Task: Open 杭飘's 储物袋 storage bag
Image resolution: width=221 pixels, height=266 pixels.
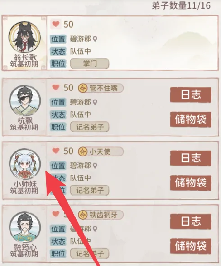Action: click(191, 120)
